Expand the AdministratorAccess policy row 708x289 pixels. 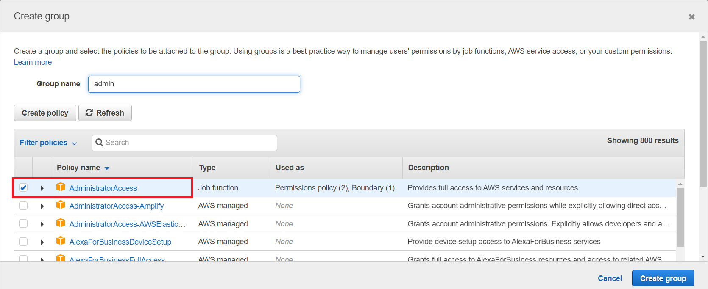pos(42,188)
